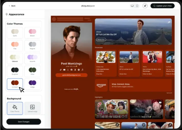Image resolution: width=182 pixels, height=130 pixels.
Task: Open the Amazon sponsored logo tile
Action: coord(101,85)
